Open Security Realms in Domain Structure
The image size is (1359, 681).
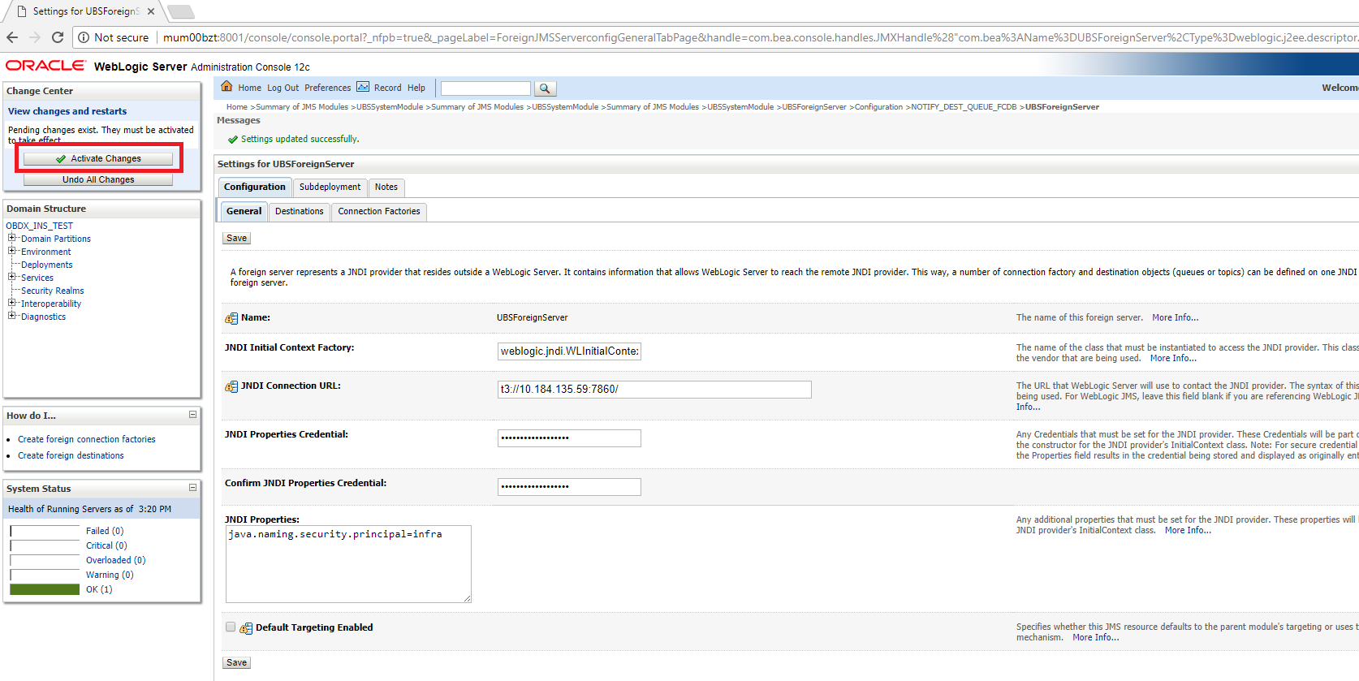pos(53,291)
